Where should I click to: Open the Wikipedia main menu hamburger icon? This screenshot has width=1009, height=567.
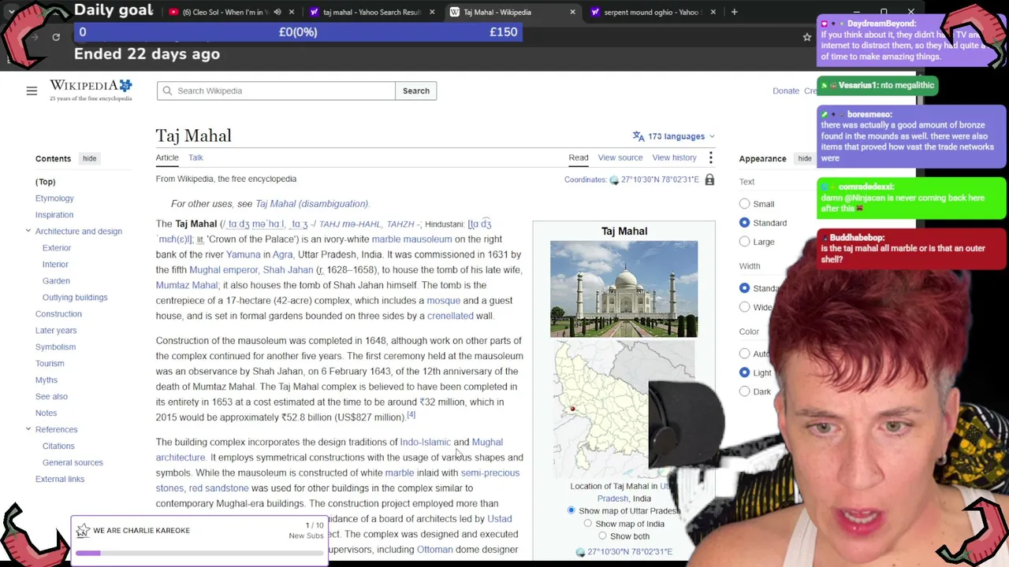[x=32, y=91]
